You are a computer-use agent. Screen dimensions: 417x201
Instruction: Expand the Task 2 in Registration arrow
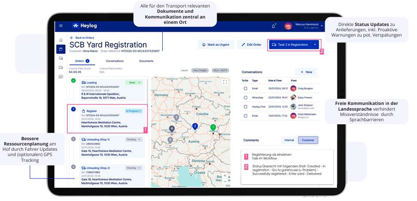point(315,45)
